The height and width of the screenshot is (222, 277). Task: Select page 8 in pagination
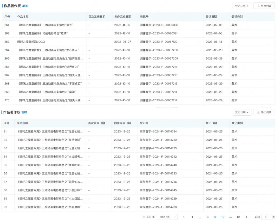[x=207, y=217]
